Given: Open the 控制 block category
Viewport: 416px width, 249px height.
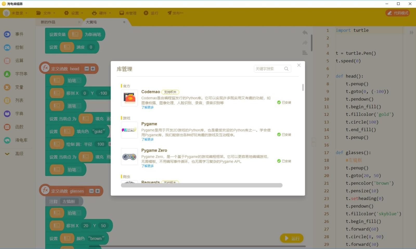Looking at the screenshot, I should point(14,47).
